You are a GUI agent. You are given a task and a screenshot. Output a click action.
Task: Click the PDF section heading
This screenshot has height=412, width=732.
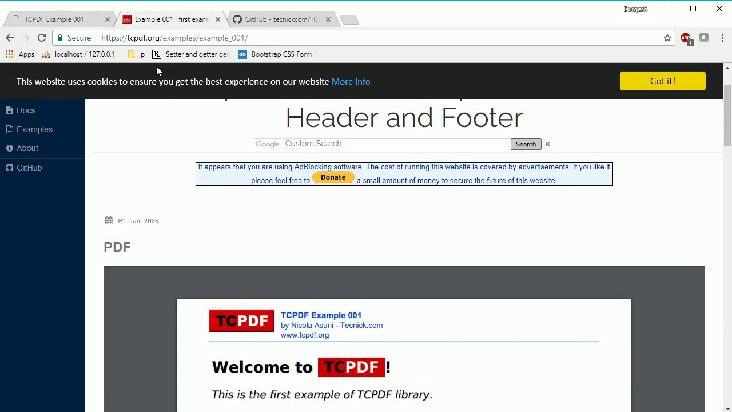point(117,247)
